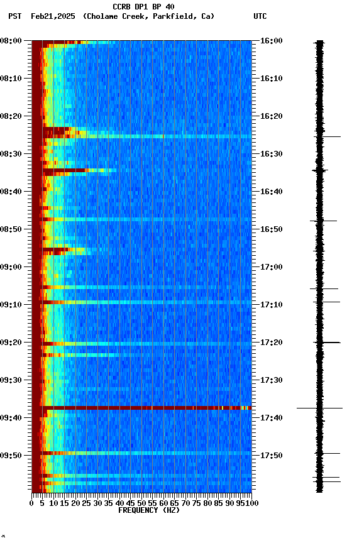The height and width of the screenshot is (543, 347).
Task: Click the spectrogram event band near 09:49
Action: pos(141,453)
